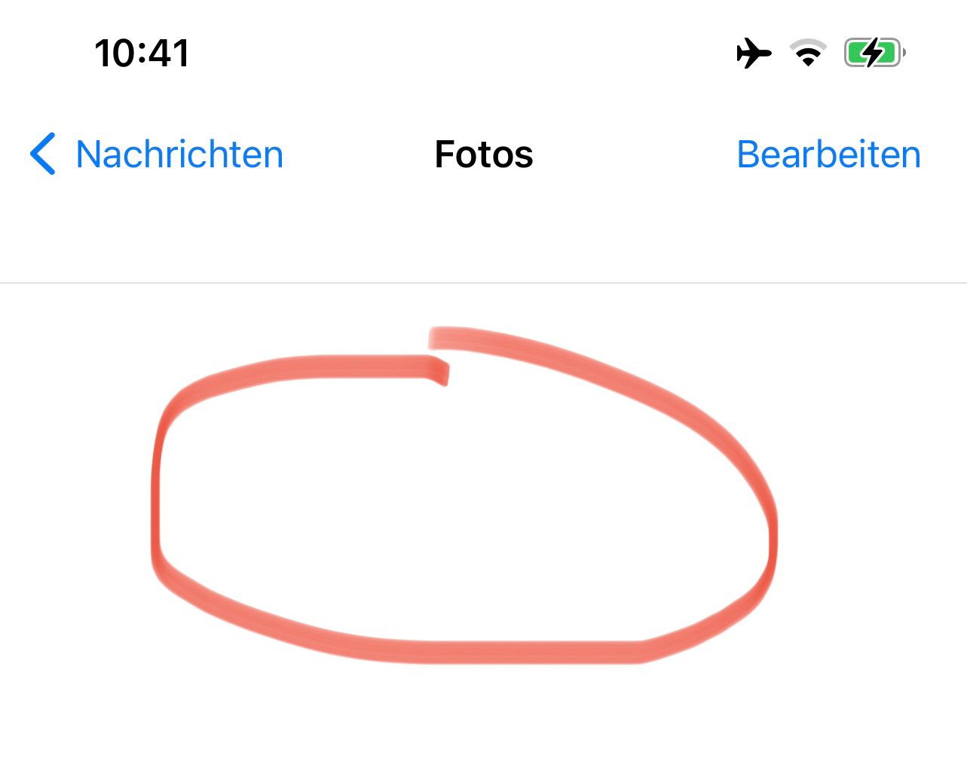Click the rightmost edge of the red oval

(773, 539)
